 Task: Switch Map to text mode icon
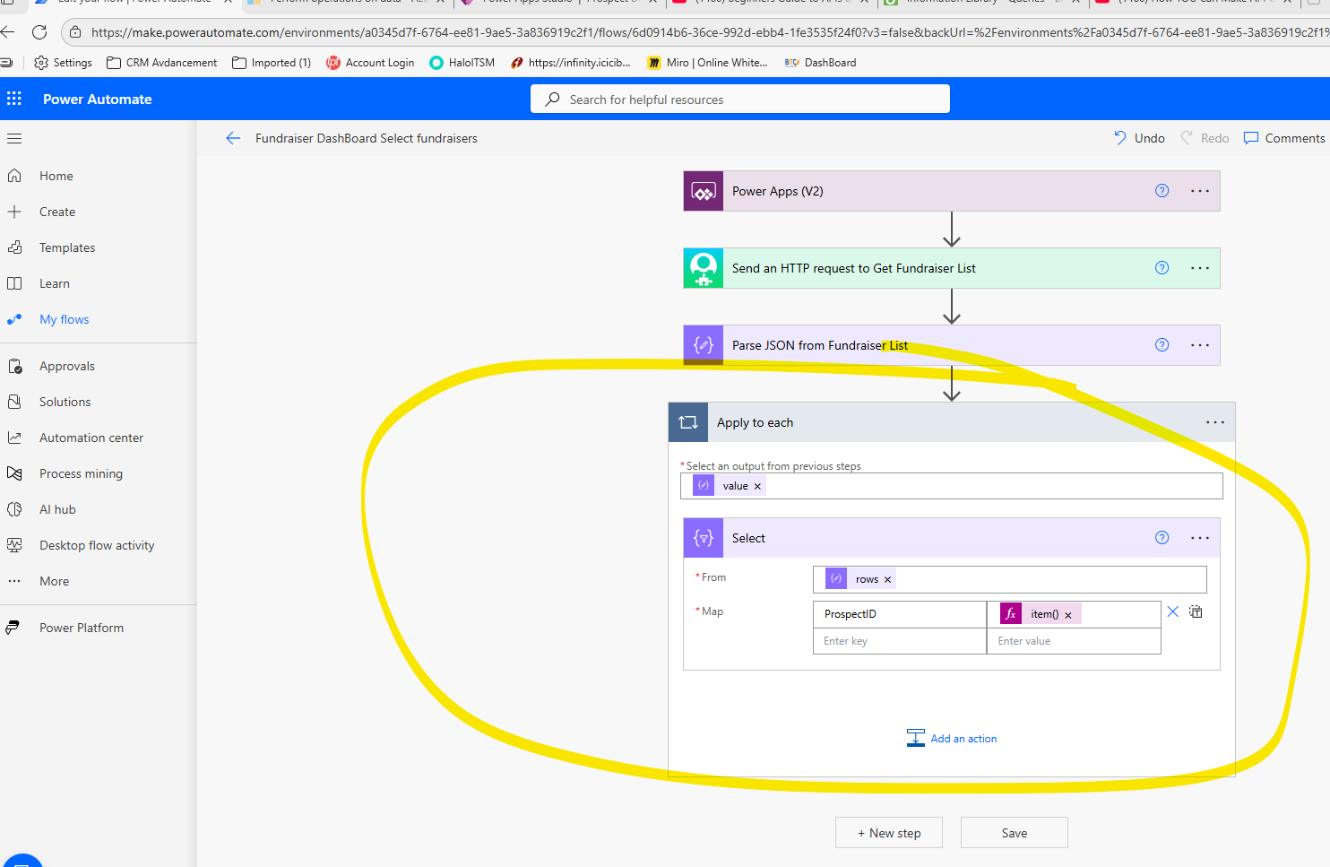click(x=1196, y=611)
